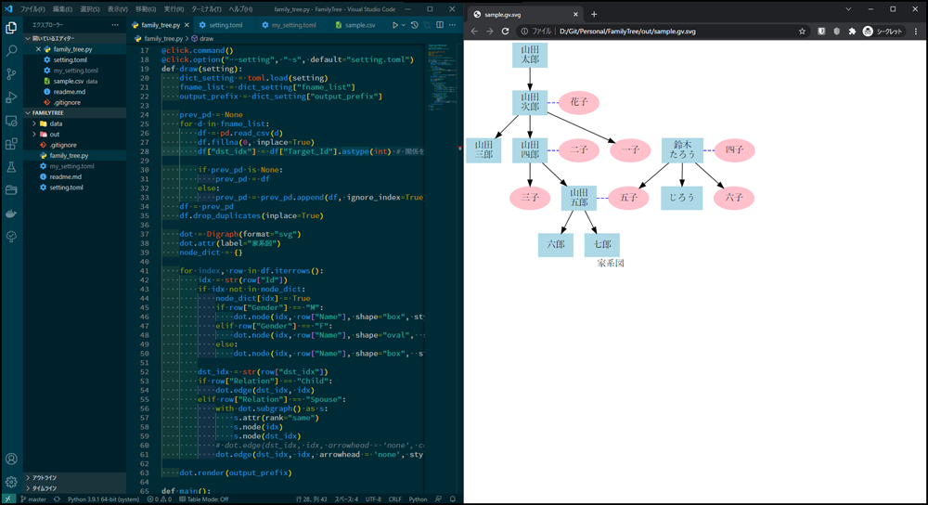Toggle Table Mode: Off in status bar
This screenshot has height=505, width=928.
[x=203, y=499]
